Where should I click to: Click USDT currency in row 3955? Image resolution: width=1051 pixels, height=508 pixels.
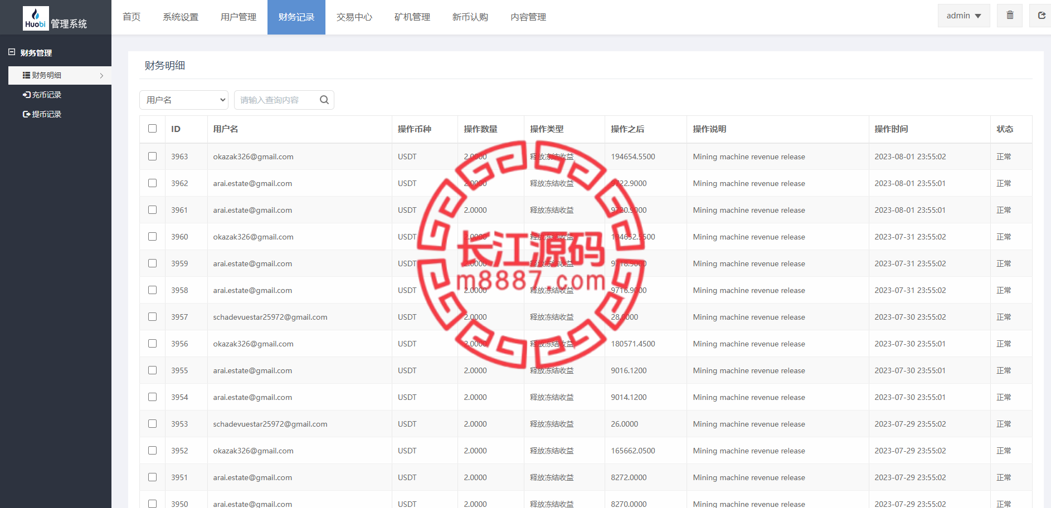click(x=407, y=370)
